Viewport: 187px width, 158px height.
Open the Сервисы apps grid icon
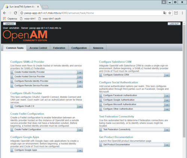pyautogui.click(x=4, y=19)
